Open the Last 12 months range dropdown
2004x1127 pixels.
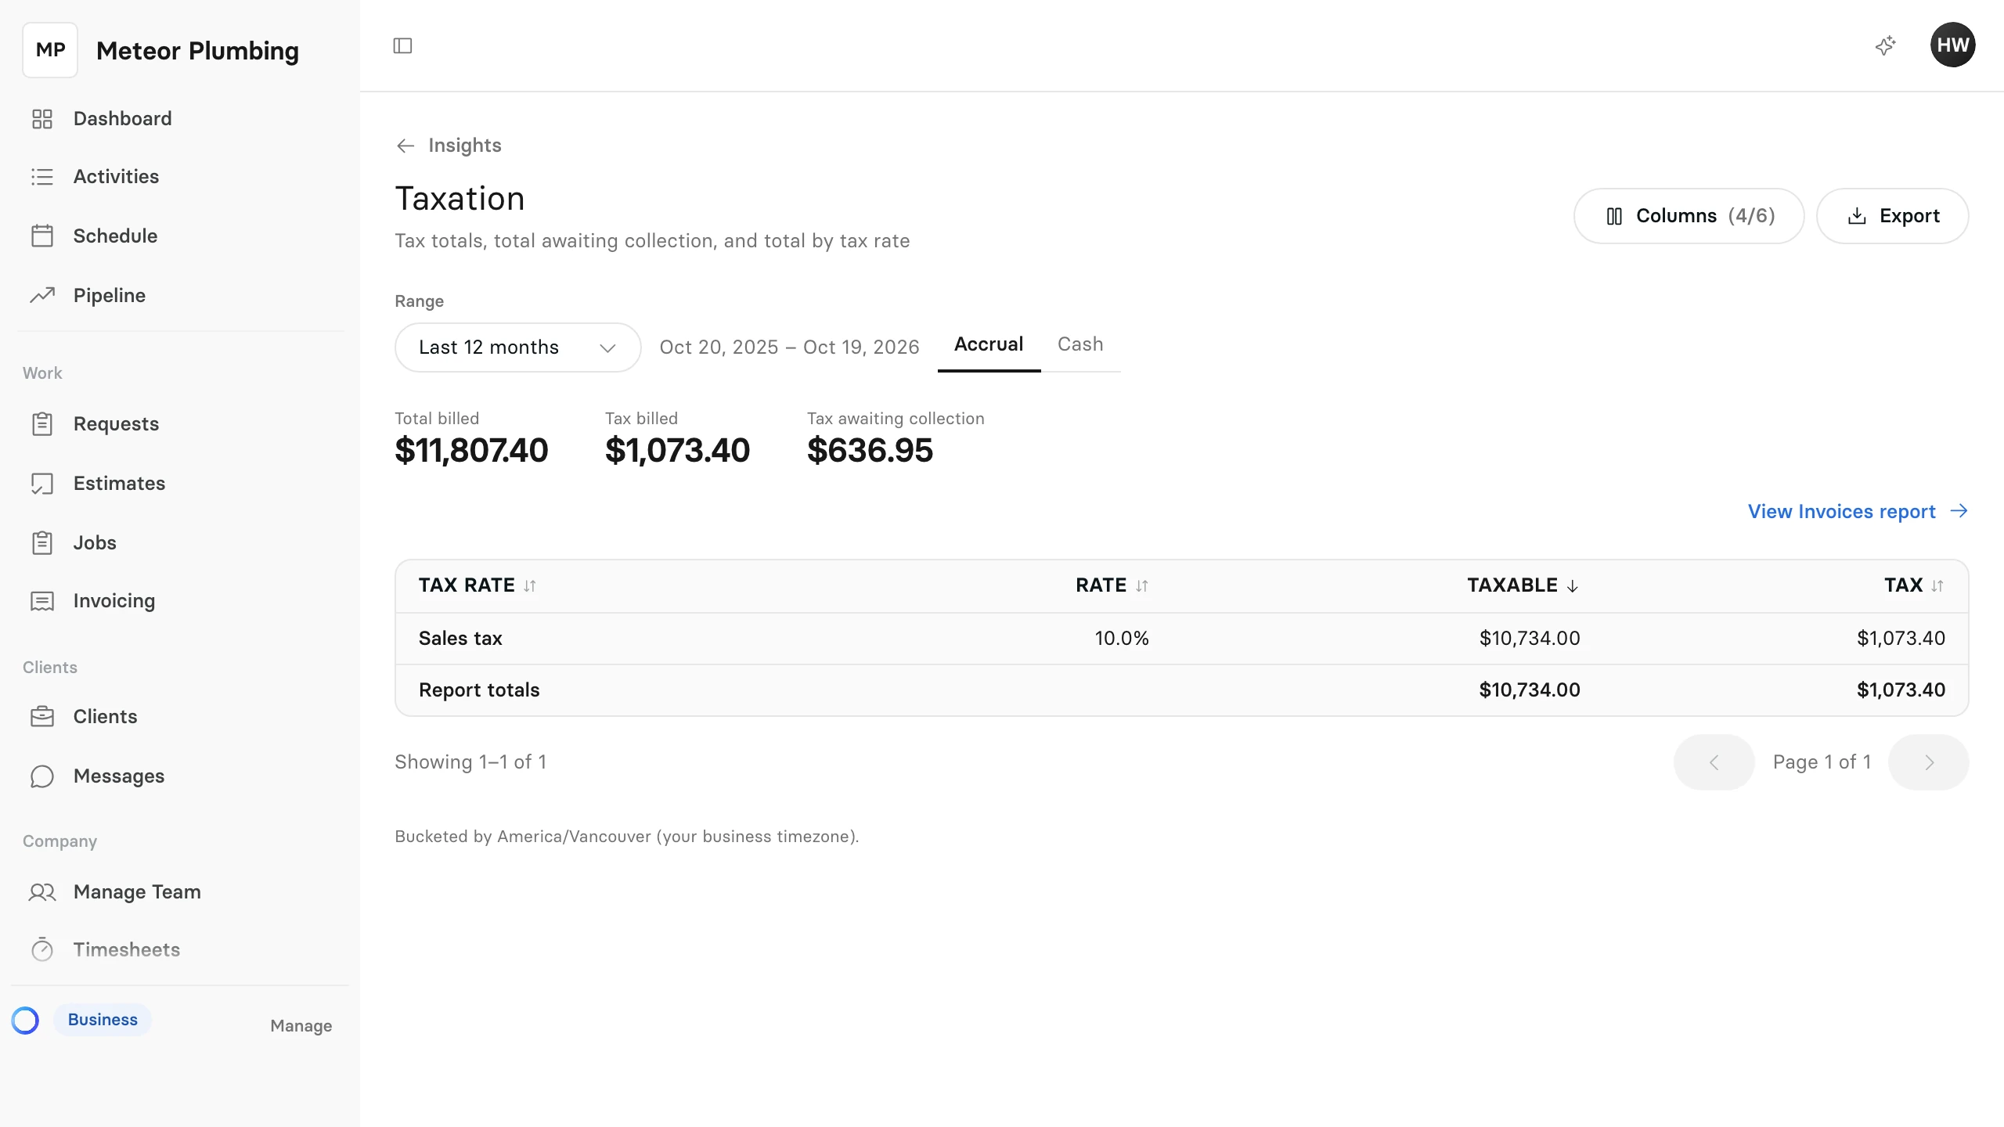pos(518,347)
